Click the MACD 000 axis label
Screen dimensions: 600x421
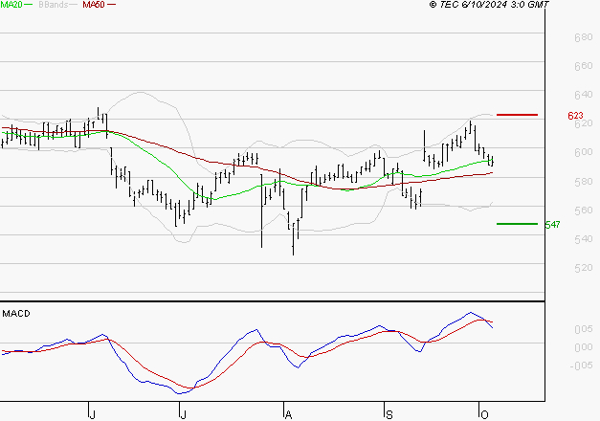click(x=583, y=347)
